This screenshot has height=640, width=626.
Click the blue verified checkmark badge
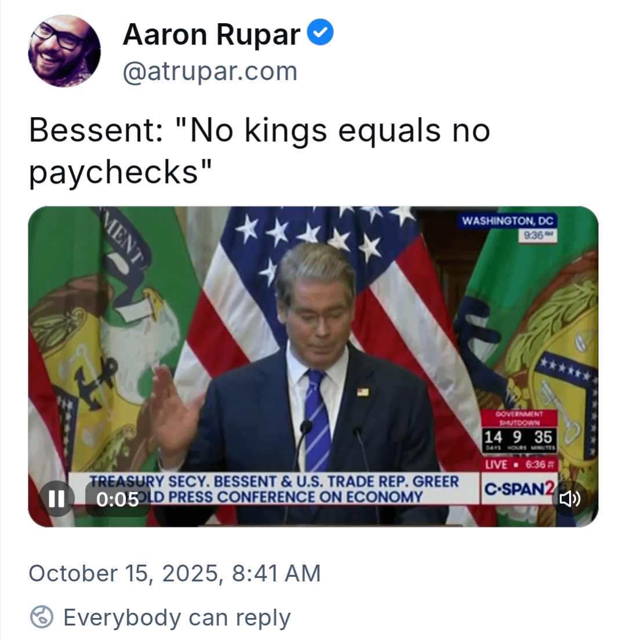coord(320,34)
